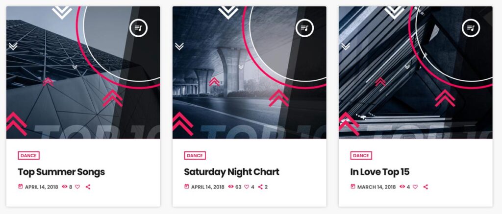Click Dance tag on In Love Top 15 card
Viewport: 502px width, 214px height.
[361, 156]
